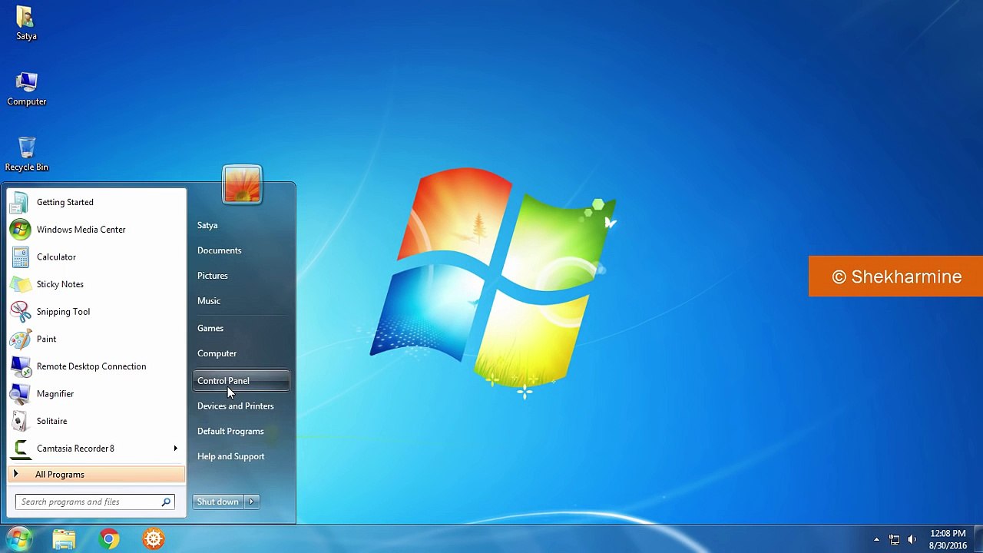Viewport: 983px width, 553px height.
Task: Click the Show desktop strip after the clock
Action: (x=978, y=540)
